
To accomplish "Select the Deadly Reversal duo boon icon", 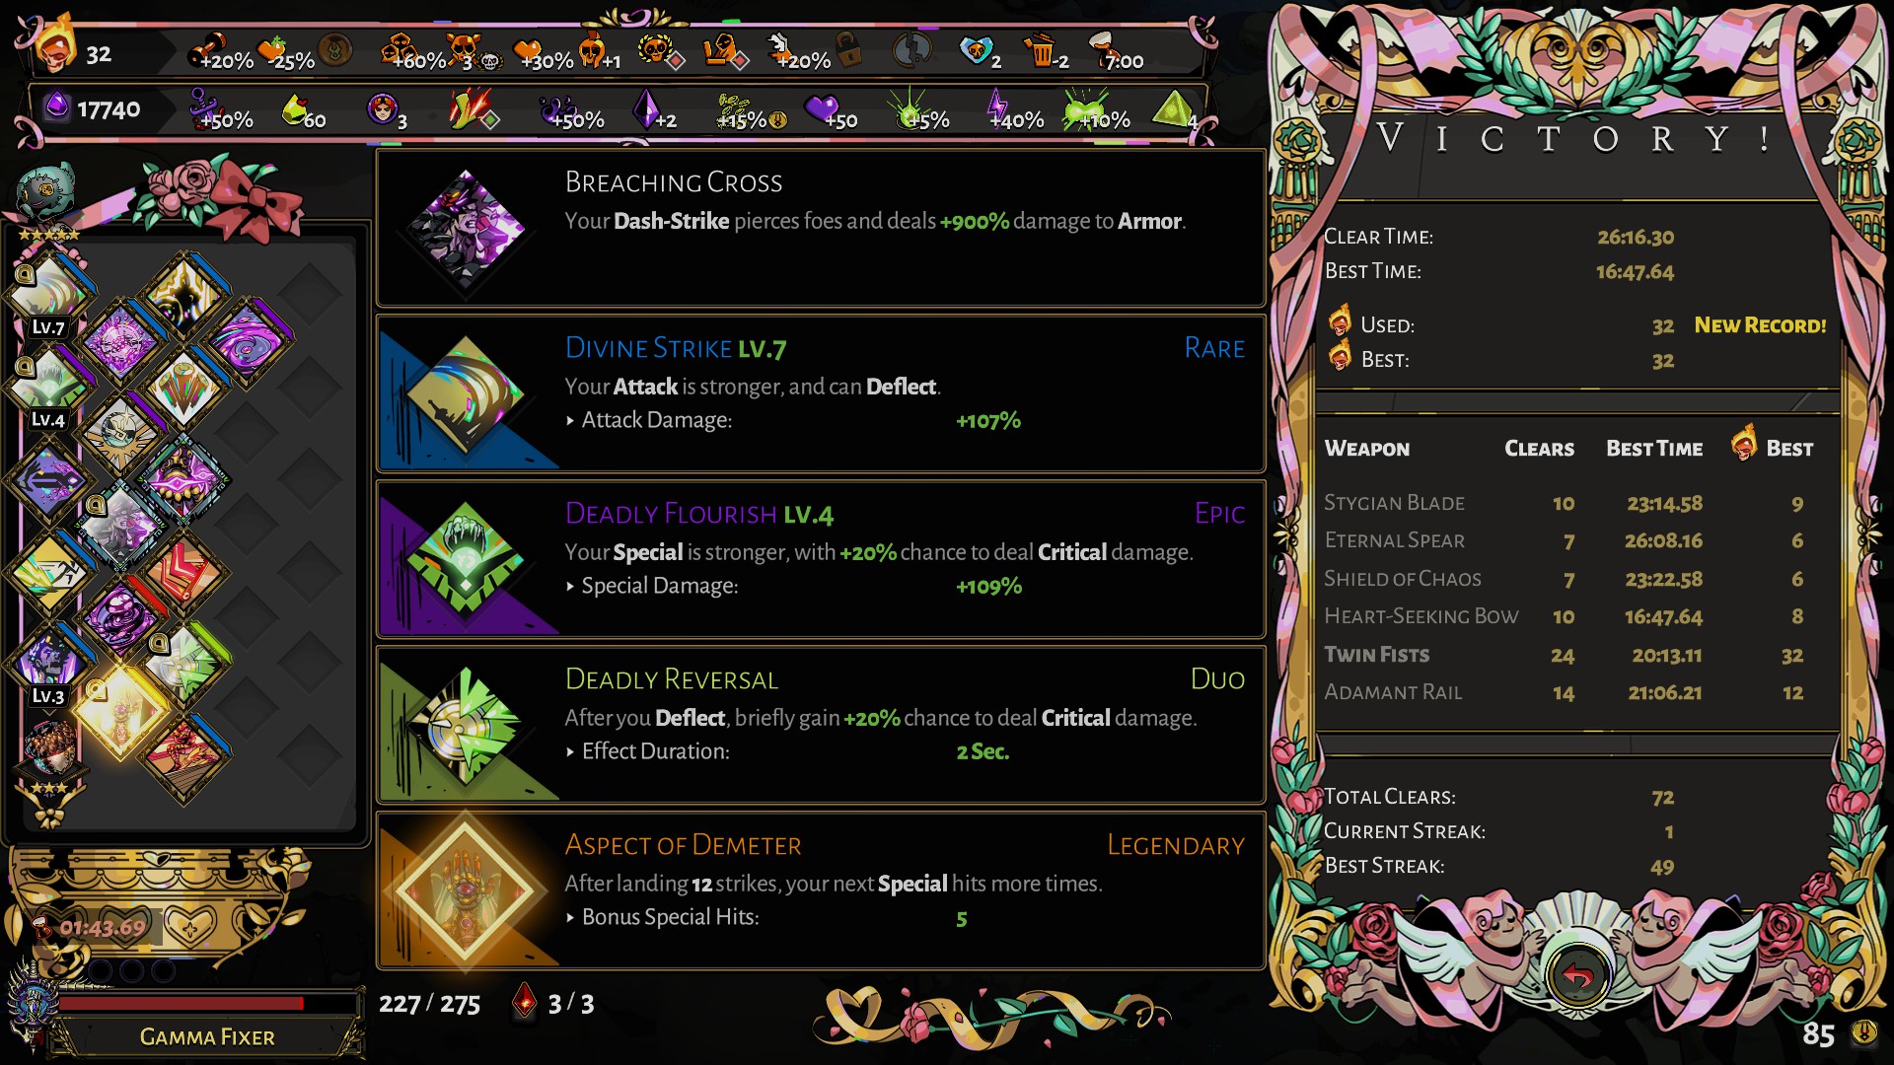I will [x=466, y=726].
